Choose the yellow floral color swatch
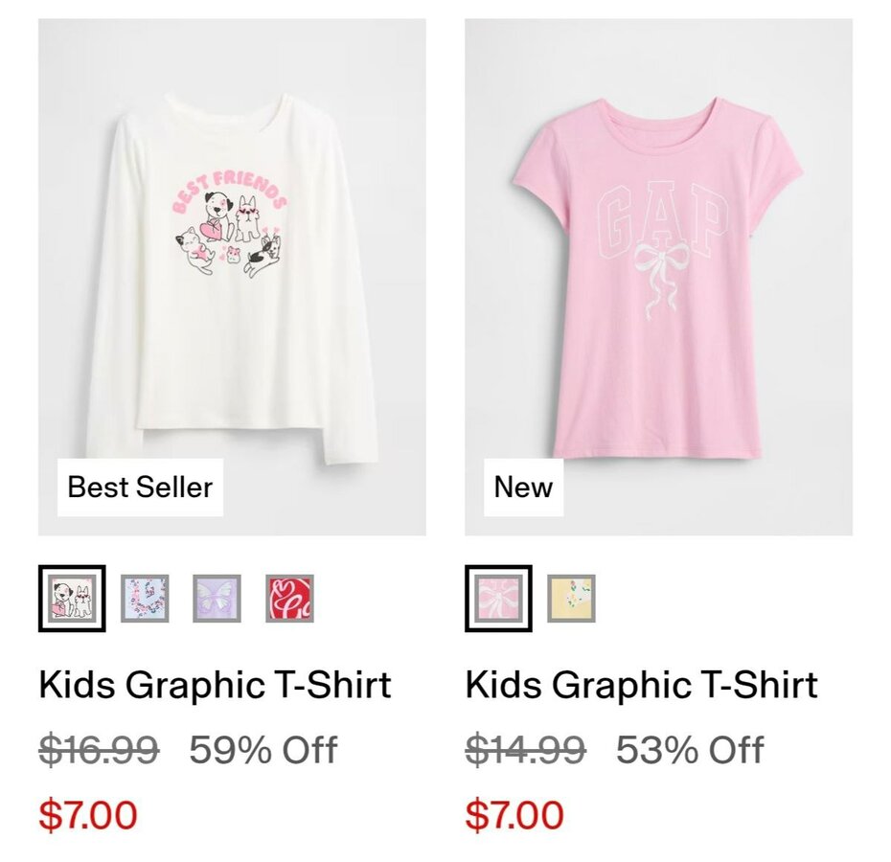The width and height of the screenshot is (891, 862). click(x=571, y=599)
